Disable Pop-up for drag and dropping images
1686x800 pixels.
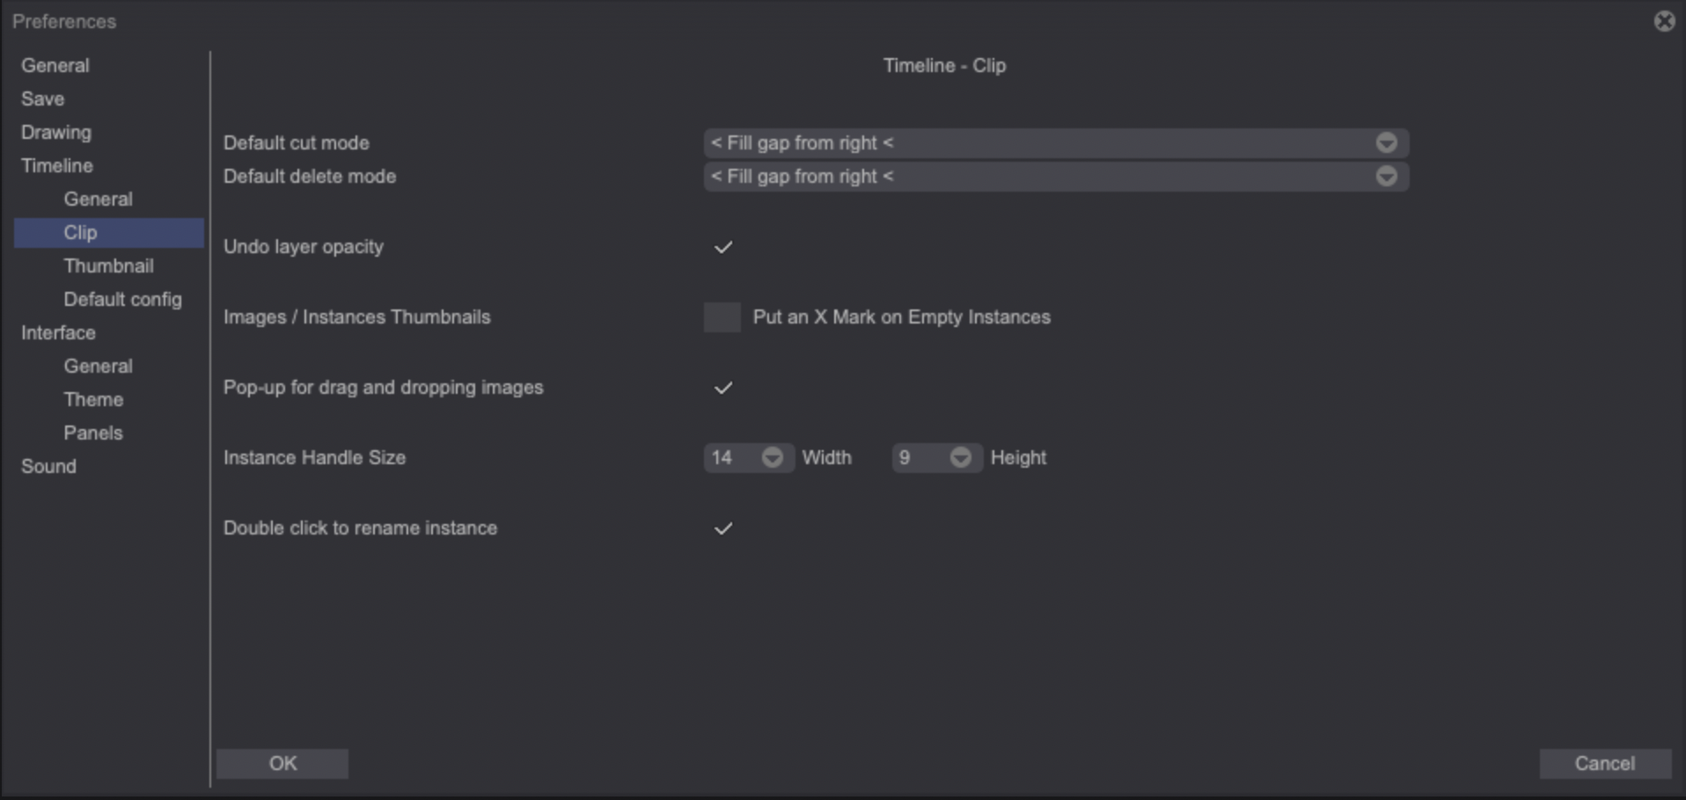click(x=722, y=388)
